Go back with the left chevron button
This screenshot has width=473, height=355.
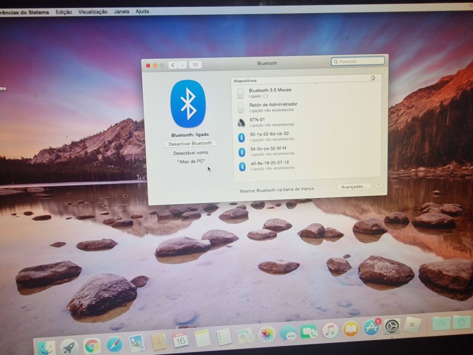click(x=173, y=65)
